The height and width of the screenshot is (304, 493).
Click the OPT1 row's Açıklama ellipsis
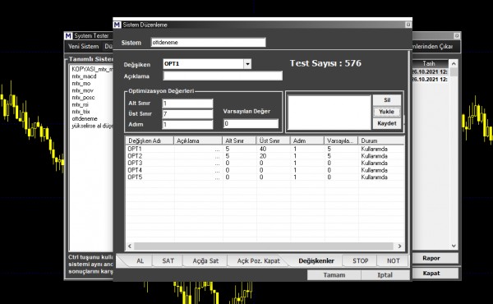217,150
